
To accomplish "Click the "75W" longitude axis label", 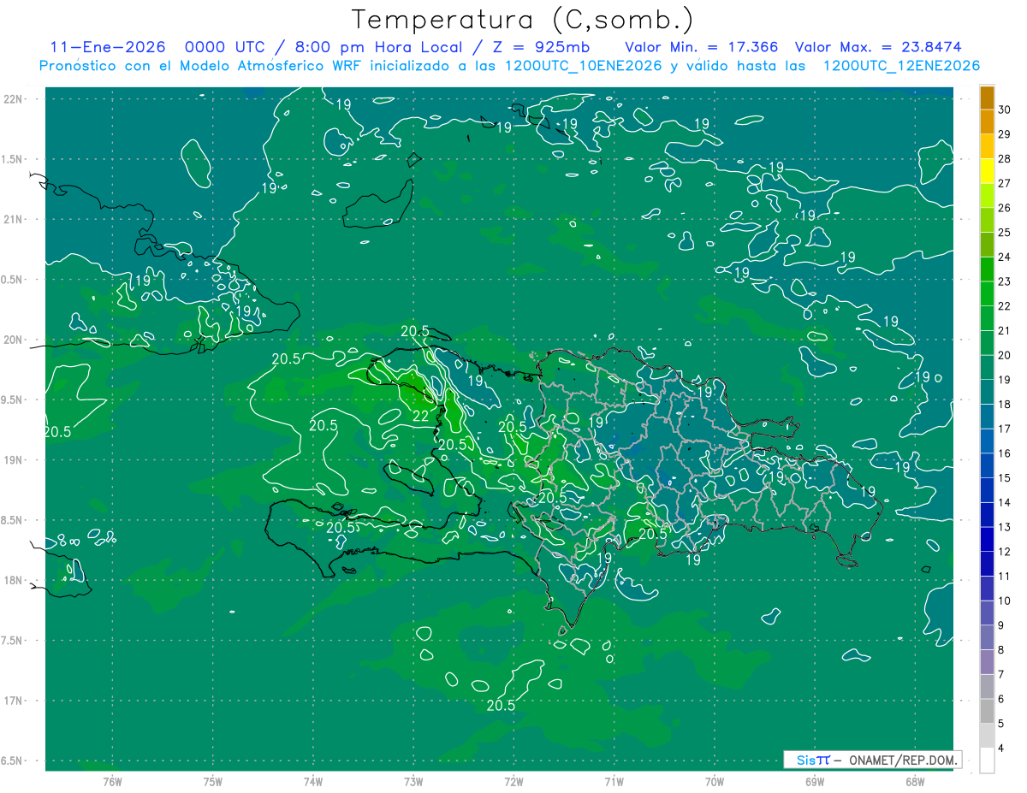I will pos(213,782).
